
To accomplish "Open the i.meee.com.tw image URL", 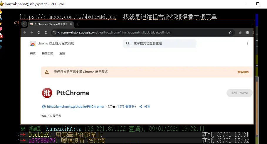I will [x=68, y=17].
